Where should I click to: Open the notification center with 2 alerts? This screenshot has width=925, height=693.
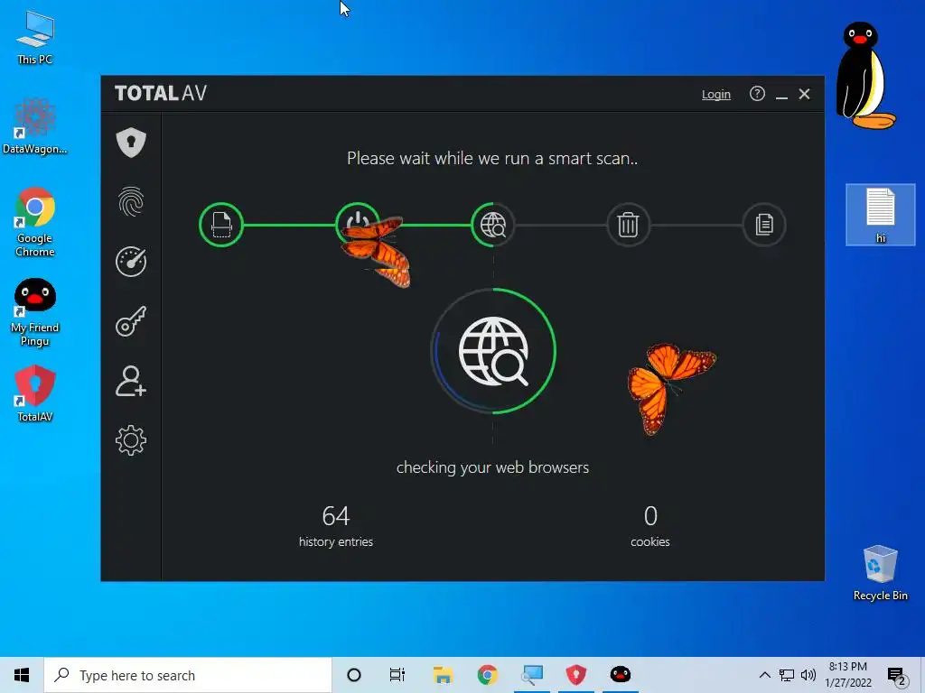897,675
